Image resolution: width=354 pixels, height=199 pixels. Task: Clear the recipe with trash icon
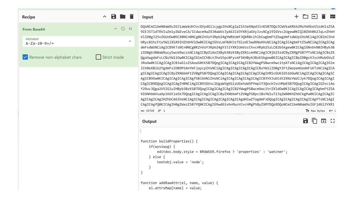click(132, 17)
